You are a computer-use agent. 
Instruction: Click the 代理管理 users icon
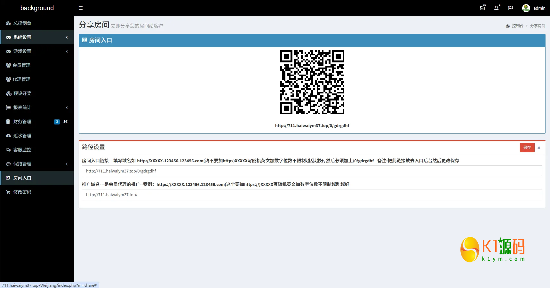[8, 79]
